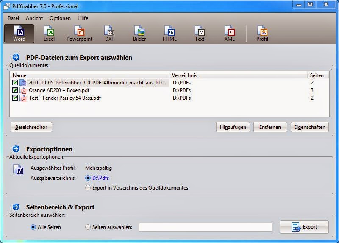Click the PdfGrabber application icon in title bar

point(7,6)
